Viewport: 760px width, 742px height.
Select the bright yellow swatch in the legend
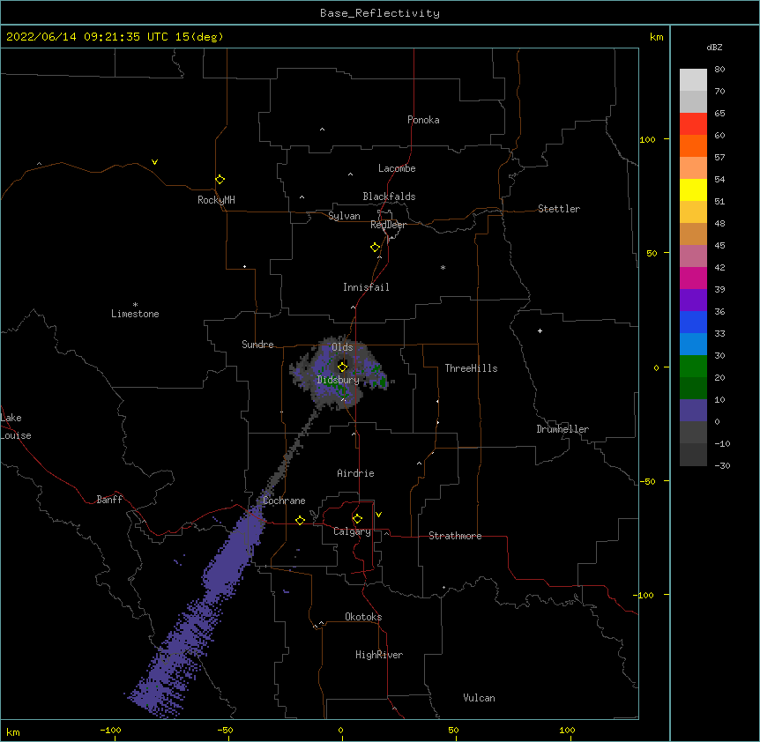click(693, 189)
